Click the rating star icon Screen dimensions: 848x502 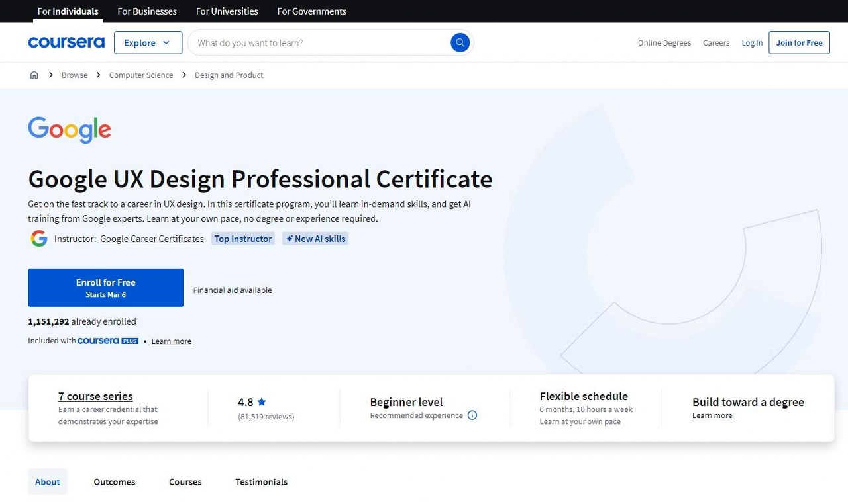pyautogui.click(x=262, y=401)
